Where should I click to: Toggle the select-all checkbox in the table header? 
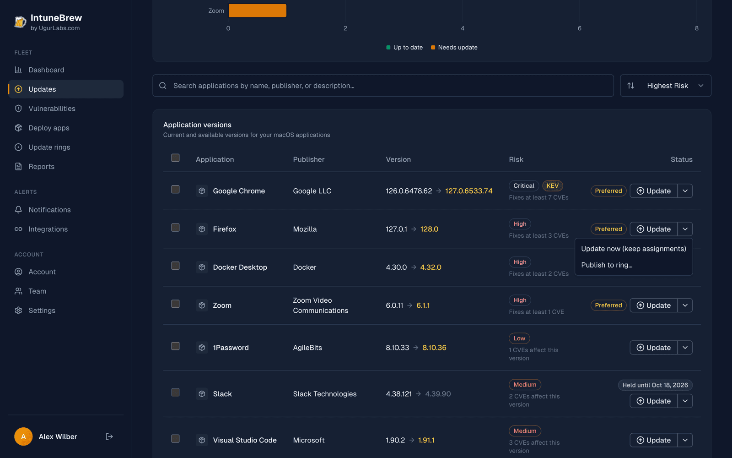tap(175, 158)
